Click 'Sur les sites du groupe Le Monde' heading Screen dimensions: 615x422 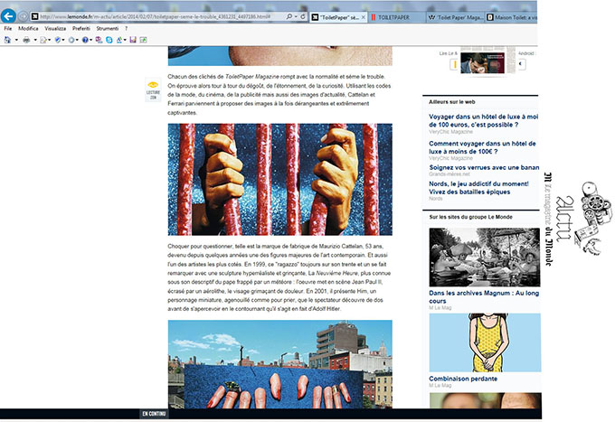[x=470, y=217]
